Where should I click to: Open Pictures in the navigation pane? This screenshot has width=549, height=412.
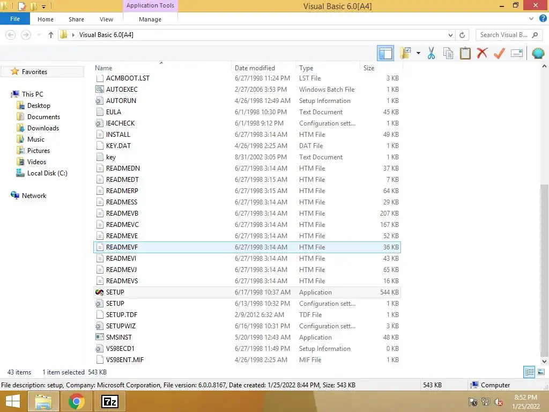(39, 150)
